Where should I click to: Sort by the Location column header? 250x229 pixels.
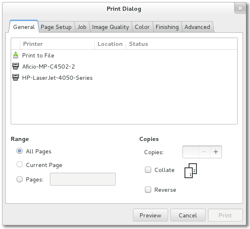pyautogui.click(x=110, y=44)
